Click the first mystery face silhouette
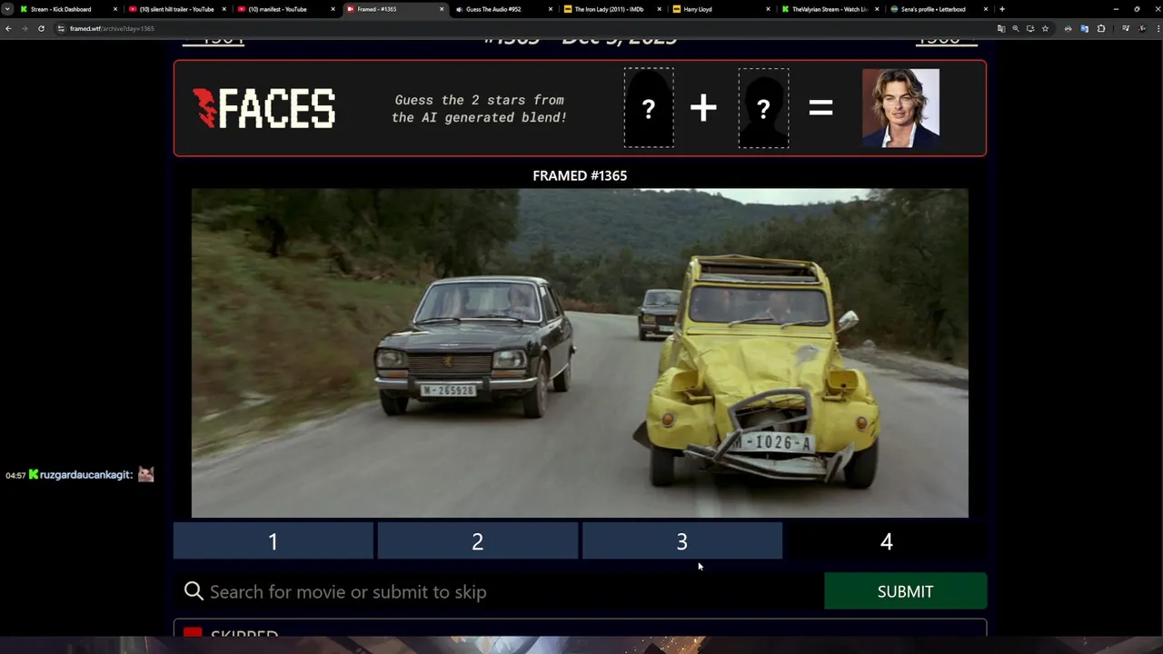The width and height of the screenshot is (1163, 654). point(649,108)
